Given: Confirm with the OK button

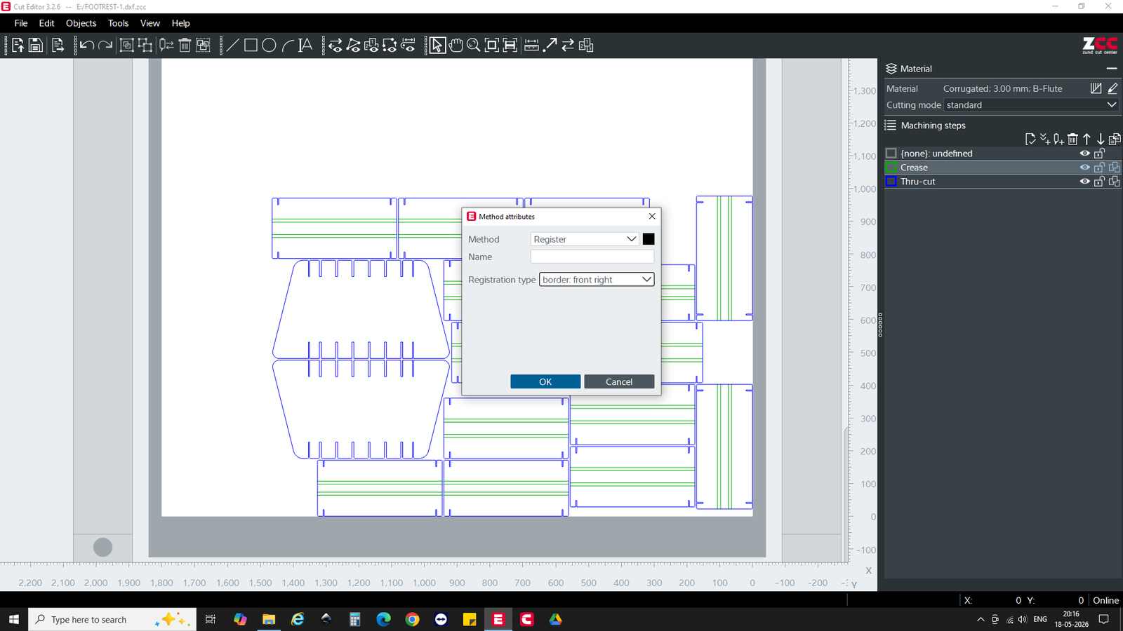Looking at the screenshot, I should click(x=545, y=381).
